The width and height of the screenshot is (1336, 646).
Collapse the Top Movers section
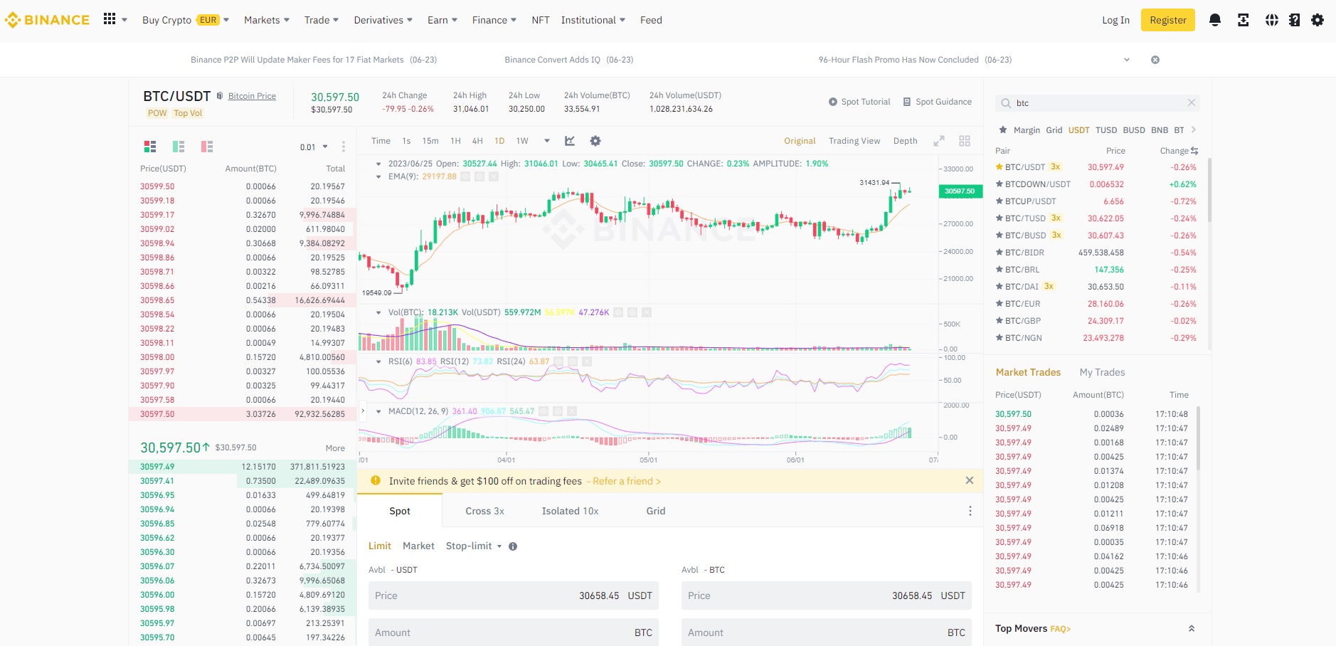[x=1192, y=628]
